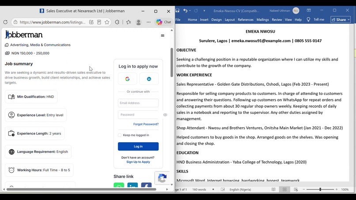Screen dimensions: 356x200
Task: Switch to the View ribbon tab in Word
Action: click(288, 20)
